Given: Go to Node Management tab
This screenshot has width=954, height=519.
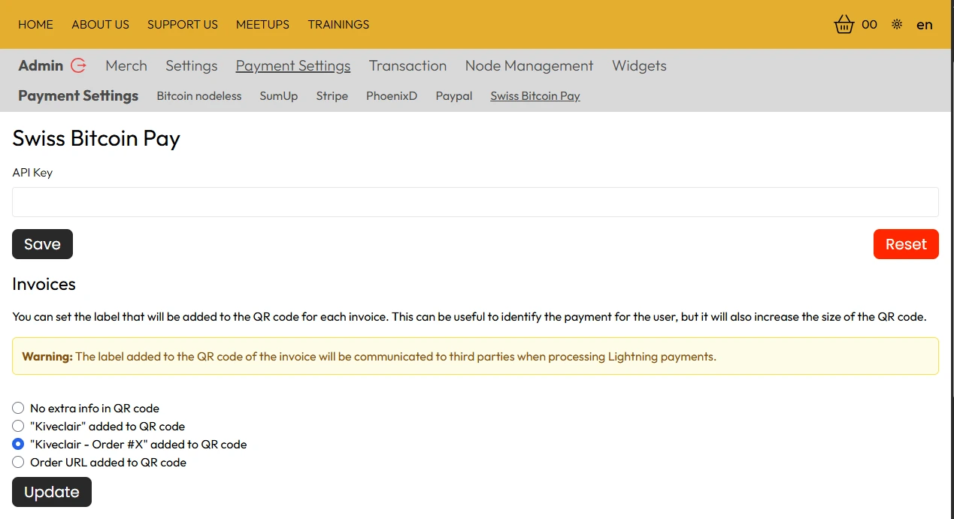Looking at the screenshot, I should coord(528,66).
